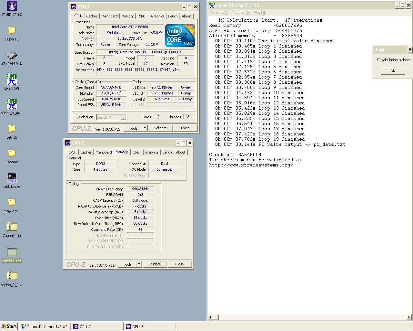Image resolution: width=413 pixels, height=331 pixels.
Task: Open the About... menu in Super PI
Action: click(241, 13)
